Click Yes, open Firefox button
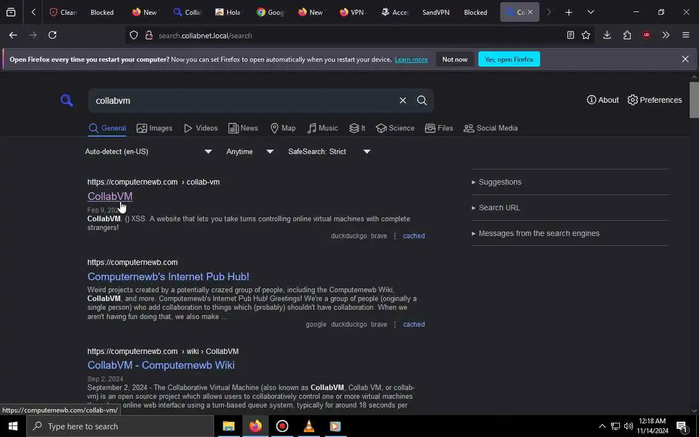Image resolution: width=699 pixels, height=437 pixels. [509, 59]
